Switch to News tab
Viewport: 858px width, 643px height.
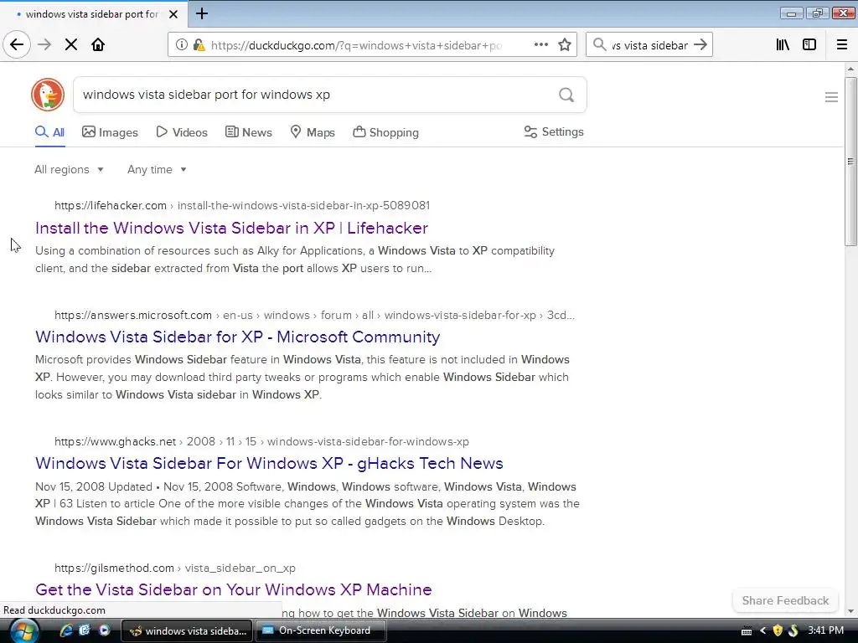248,132
